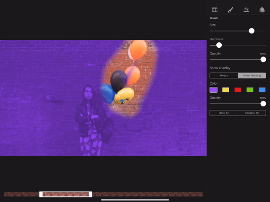Click the orange playhead in the timeline

pyautogui.click(x=43, y=194)
